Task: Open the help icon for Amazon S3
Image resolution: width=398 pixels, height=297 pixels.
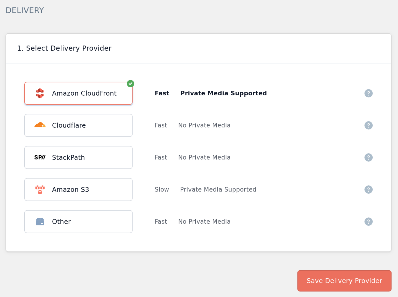Action: point(368,189)
